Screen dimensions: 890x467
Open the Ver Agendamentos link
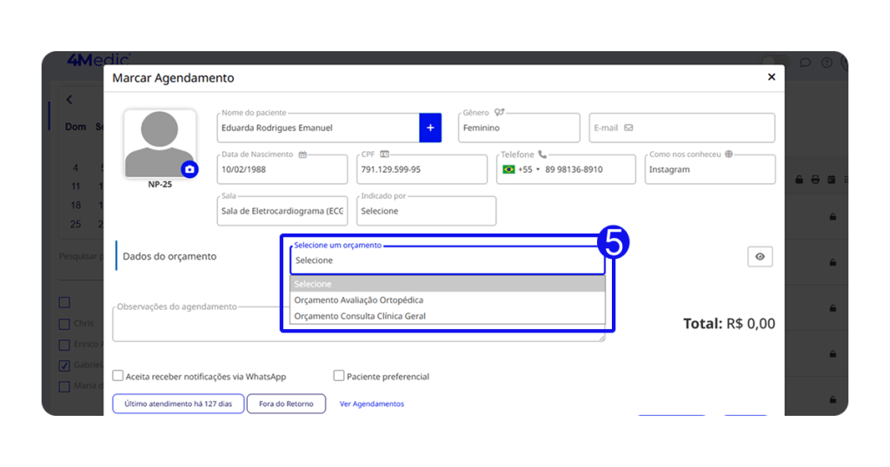[371, 404]
